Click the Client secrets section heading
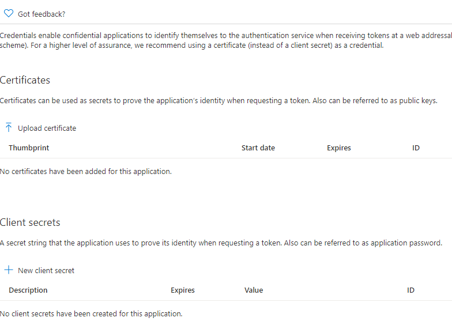Viewport: 452px width, 329px height. pyautogui.click(x=30, y=222)
